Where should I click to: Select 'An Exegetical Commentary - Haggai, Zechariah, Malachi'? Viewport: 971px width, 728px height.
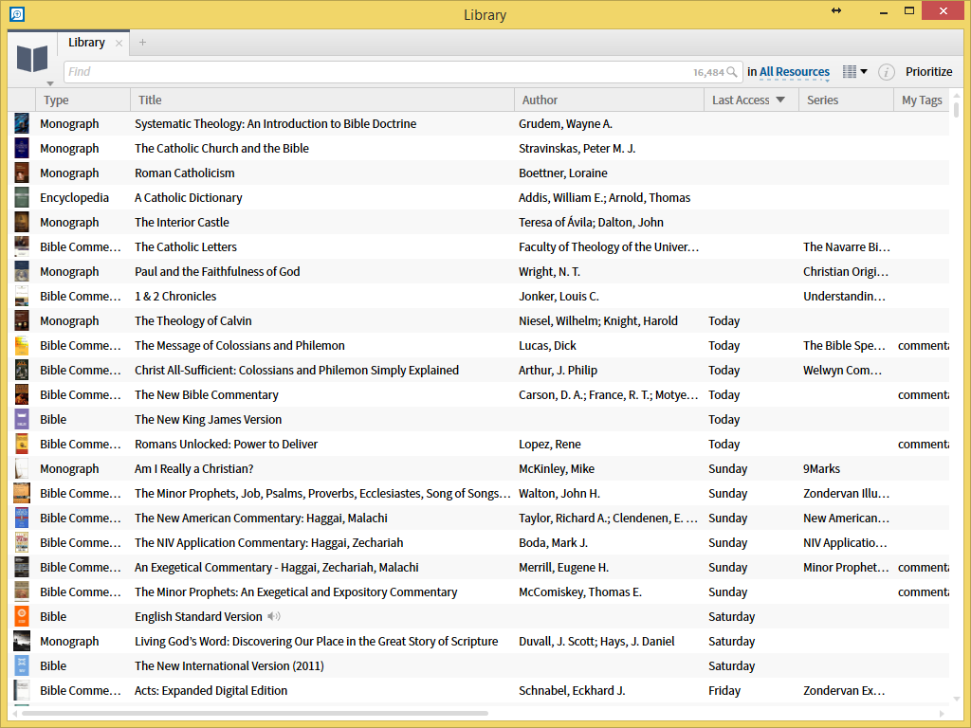tap(276, 567)
